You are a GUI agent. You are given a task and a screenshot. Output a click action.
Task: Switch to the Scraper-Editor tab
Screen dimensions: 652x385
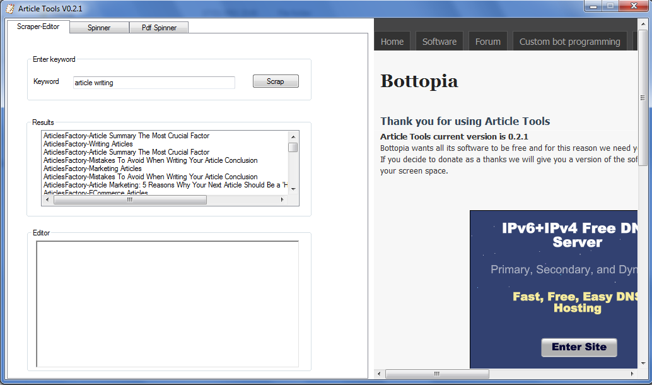click(38, 27)
